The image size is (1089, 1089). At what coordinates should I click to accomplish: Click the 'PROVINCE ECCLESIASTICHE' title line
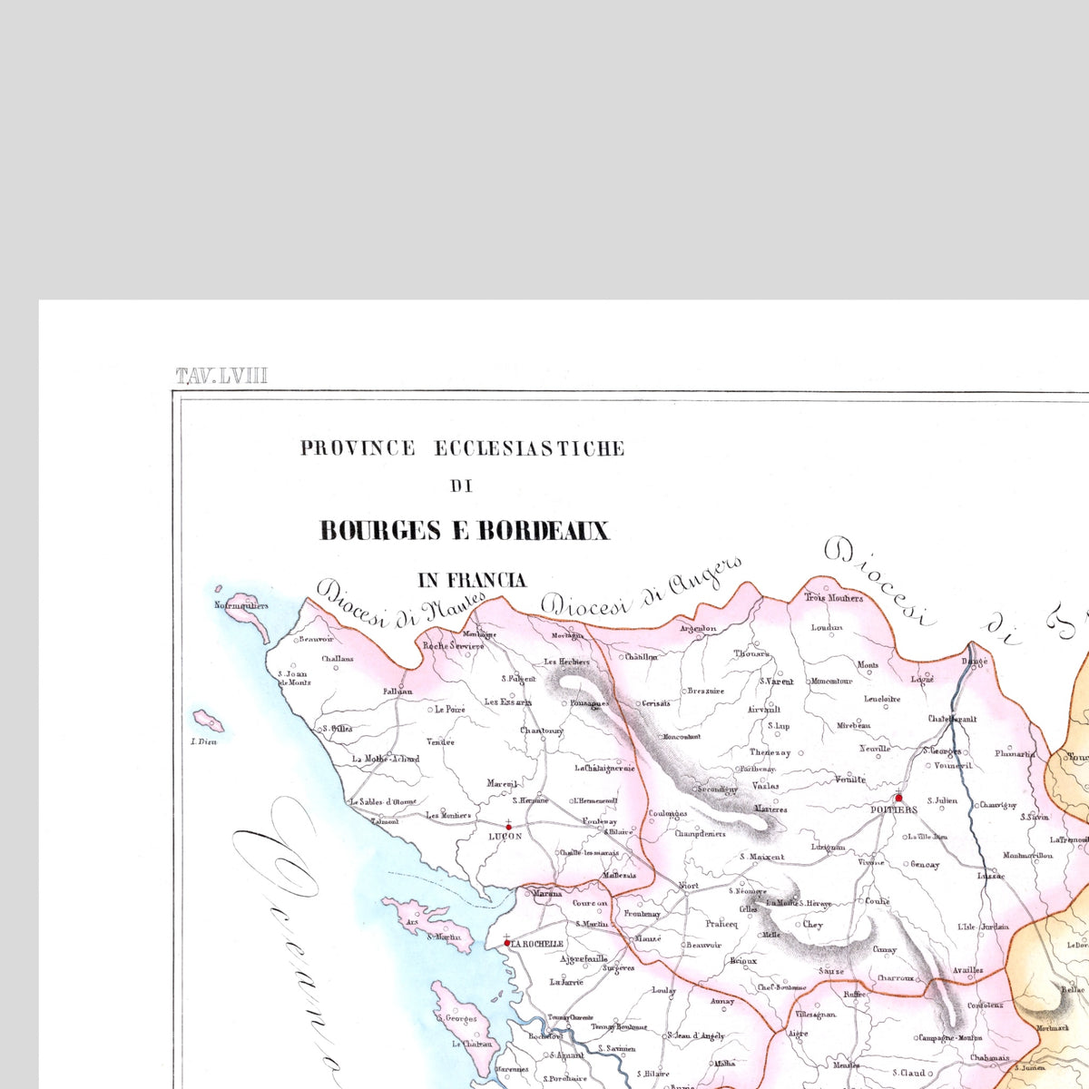(x=463, y=448)
